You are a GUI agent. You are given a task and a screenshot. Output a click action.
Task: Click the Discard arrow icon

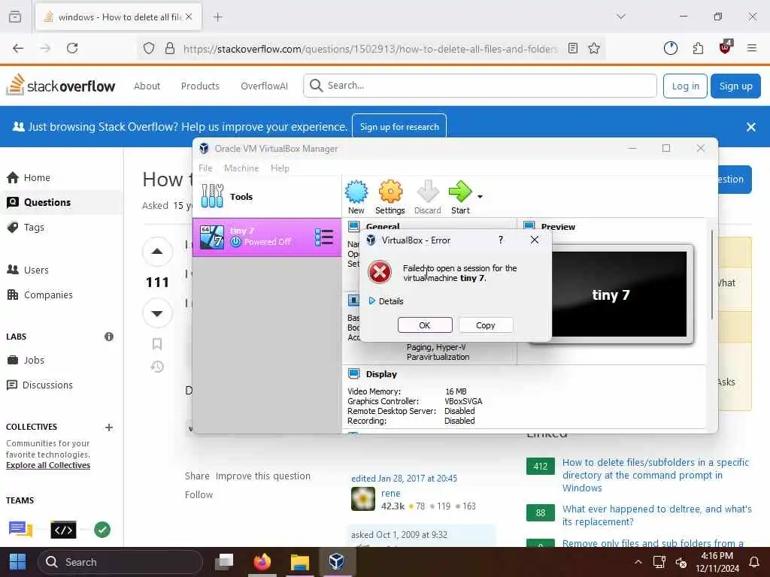[x=427, y=196]
